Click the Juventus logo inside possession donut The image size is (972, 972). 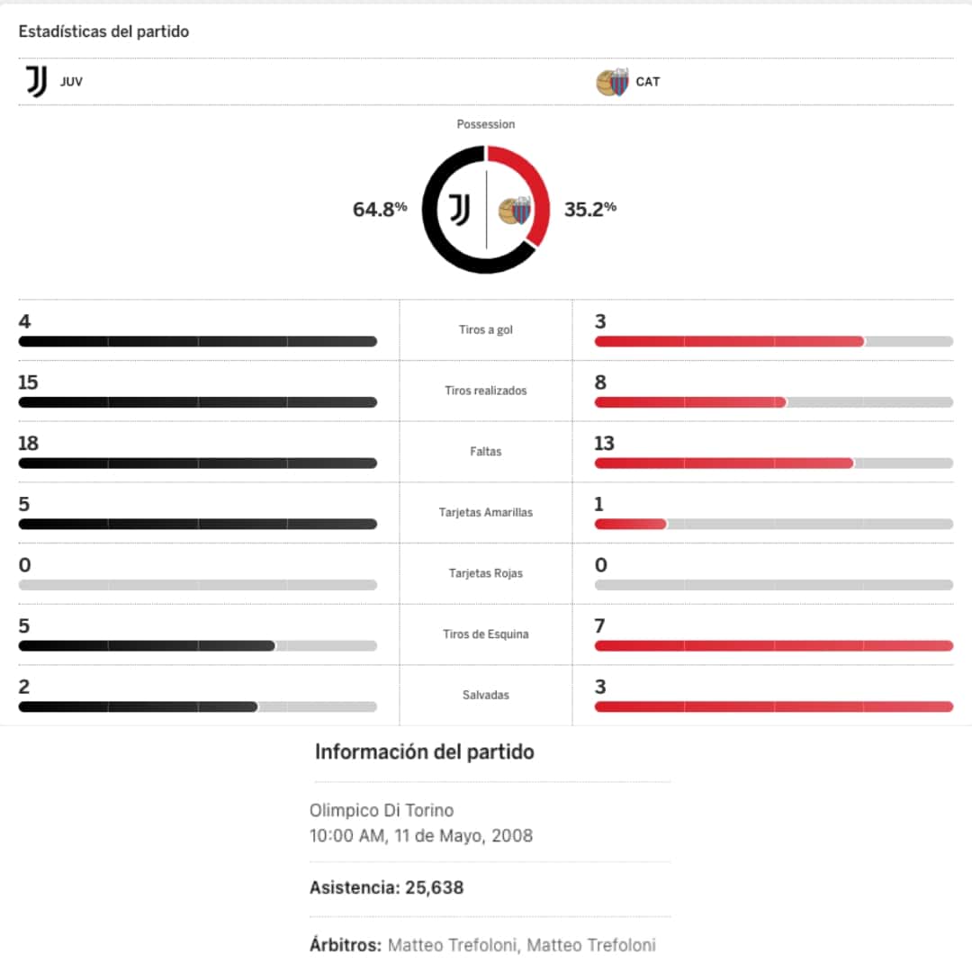point(459,210)
